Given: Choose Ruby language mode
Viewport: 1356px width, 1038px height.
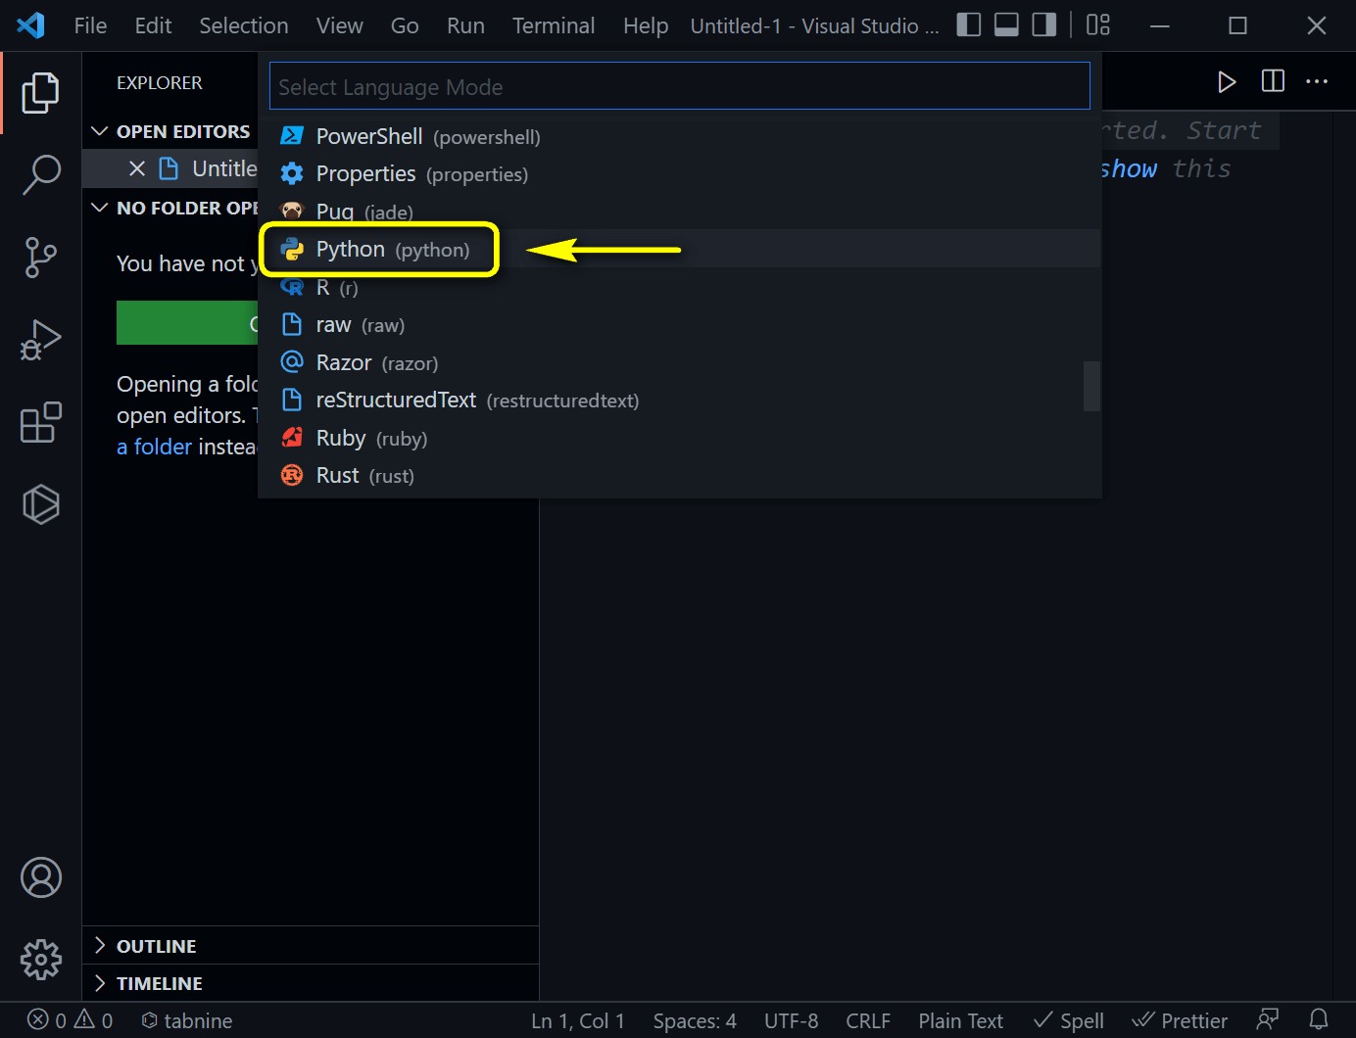Looking at the screenshot, I should coord(680,438).
